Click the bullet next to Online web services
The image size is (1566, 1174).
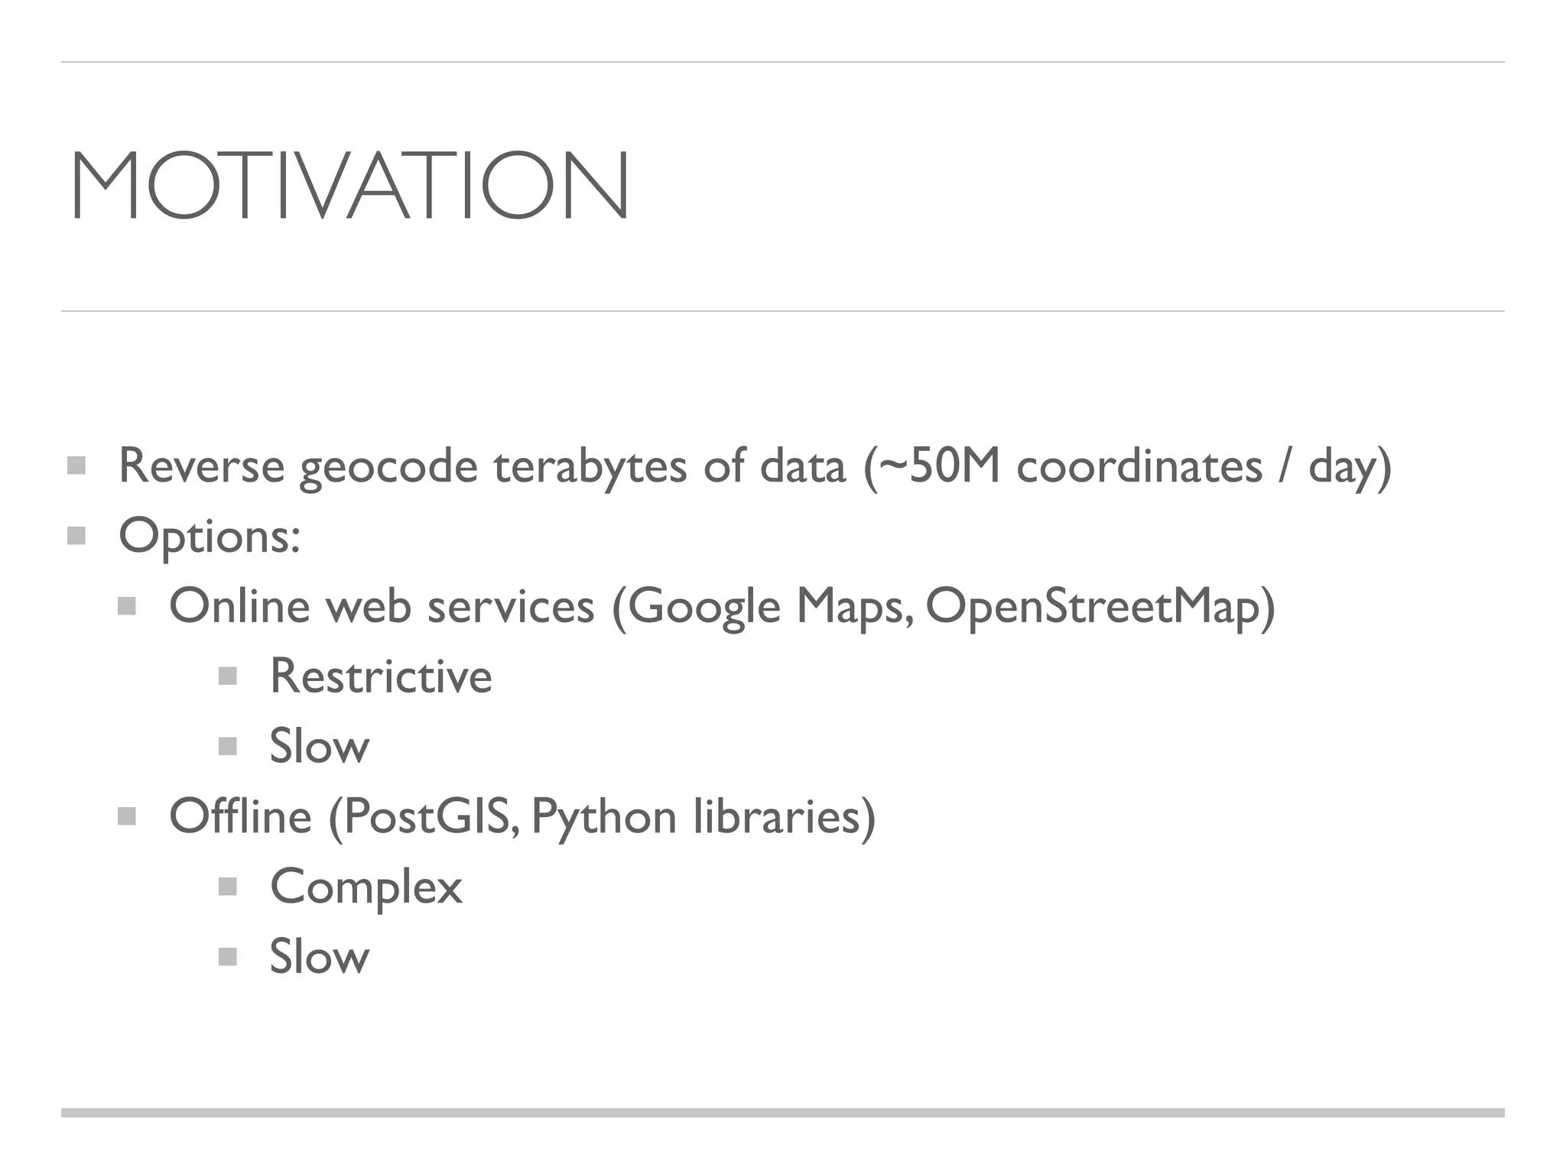pyautogui.click(x=127, y=606)
